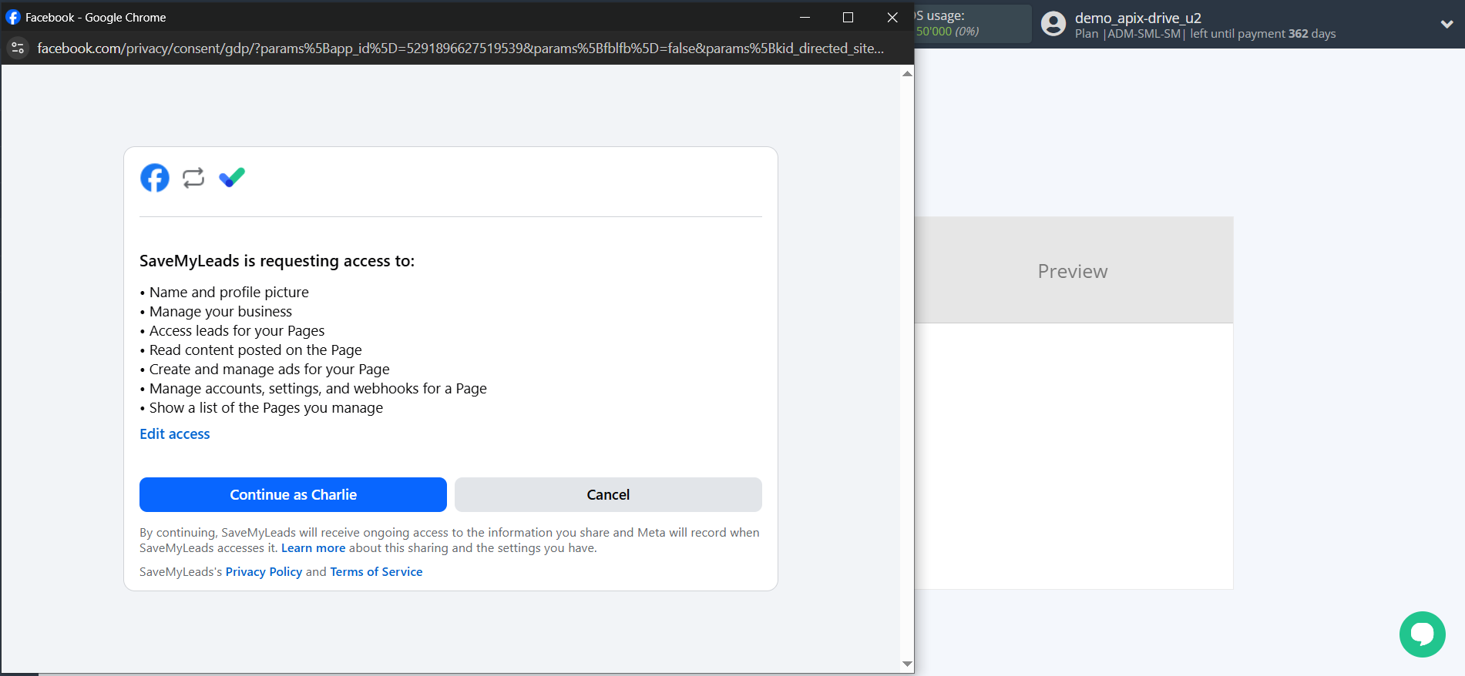Open the Edit access link

tap(175, 434)
